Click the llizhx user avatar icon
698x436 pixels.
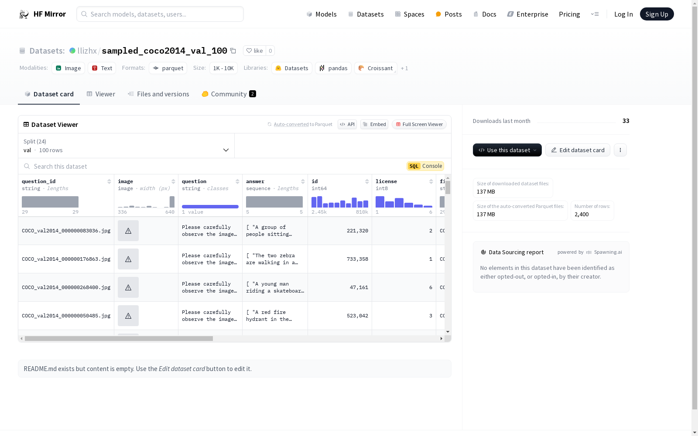point(72,51)
